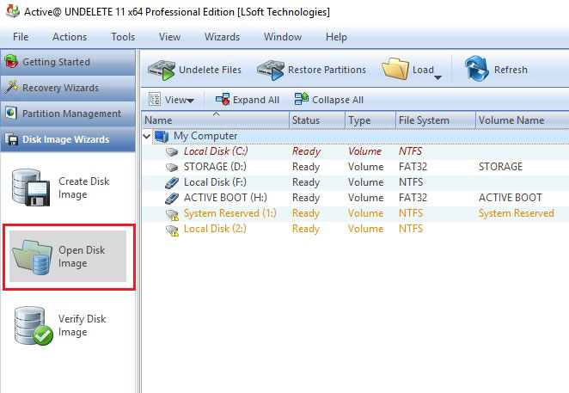Click the Restore Partitions drive icon
This screenshot has width=569, height=393.
coord(271,70)
